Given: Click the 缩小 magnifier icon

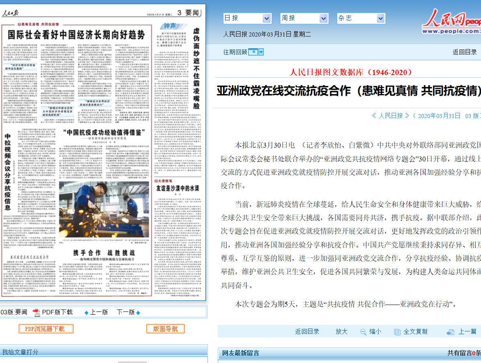Looking at the screenshot, I should point(363,332).
